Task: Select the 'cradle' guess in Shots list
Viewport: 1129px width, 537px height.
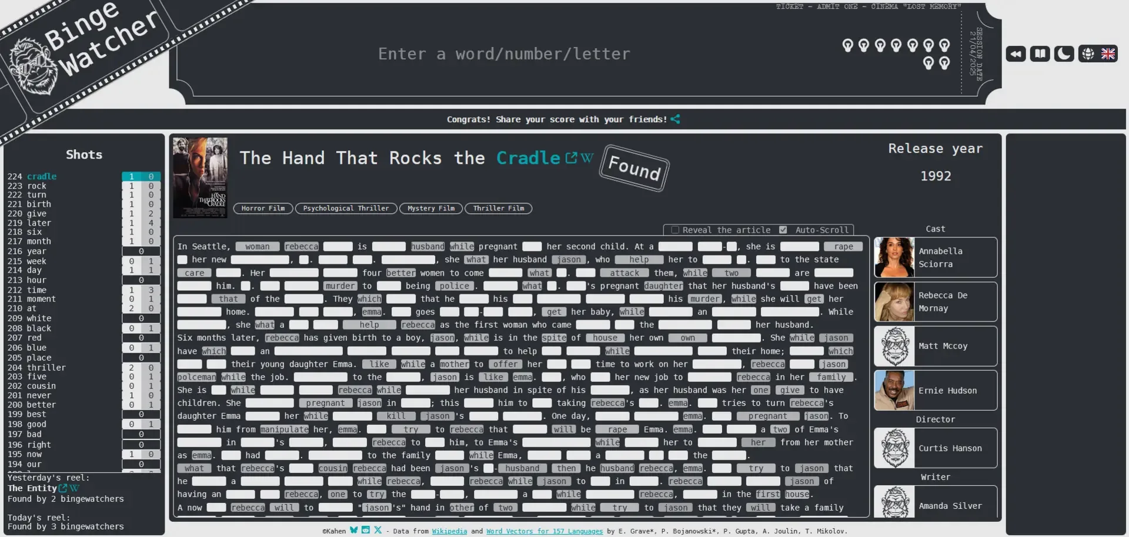Action: click(42, 176)
